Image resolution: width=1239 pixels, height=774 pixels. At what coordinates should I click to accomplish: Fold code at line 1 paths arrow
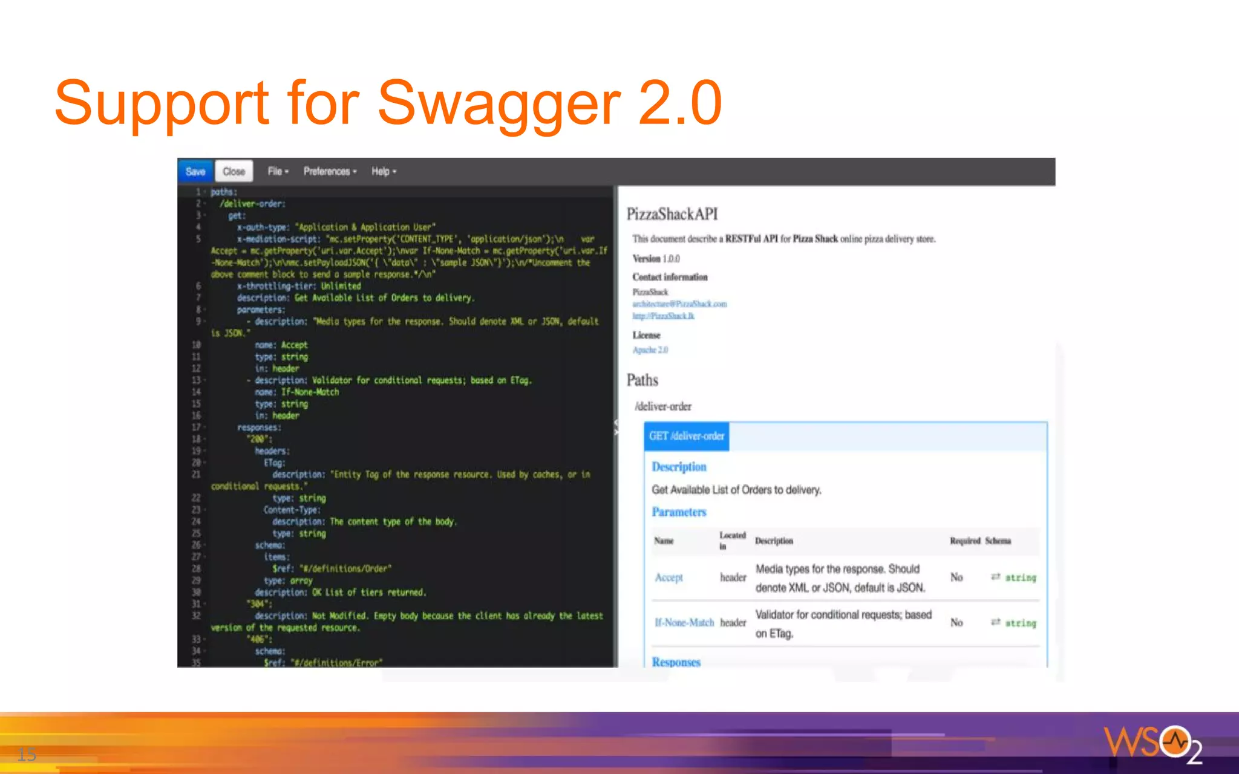point(206,192)
